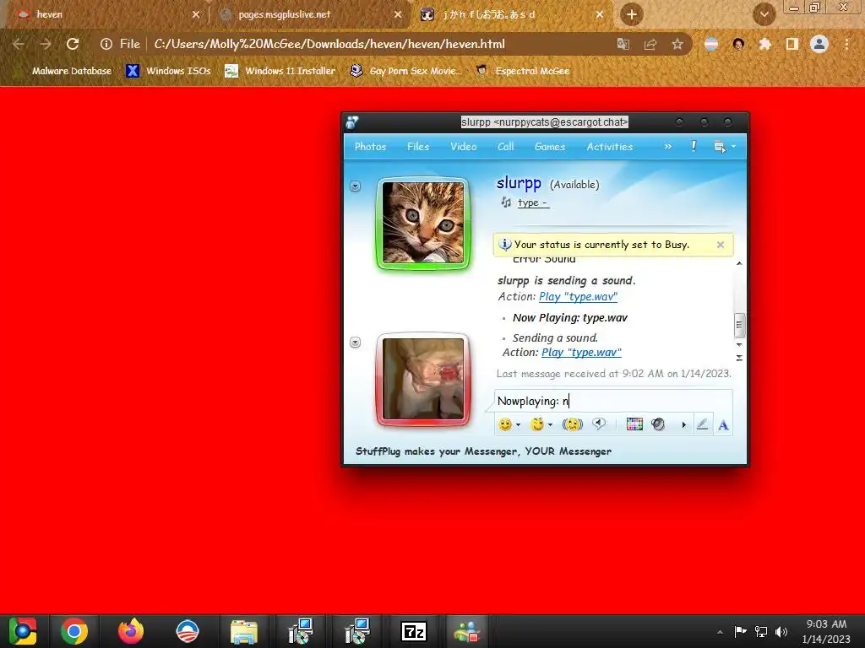Send a nudge with the shaking smiley
Screen dimensions: 865x648
point(573,424)
